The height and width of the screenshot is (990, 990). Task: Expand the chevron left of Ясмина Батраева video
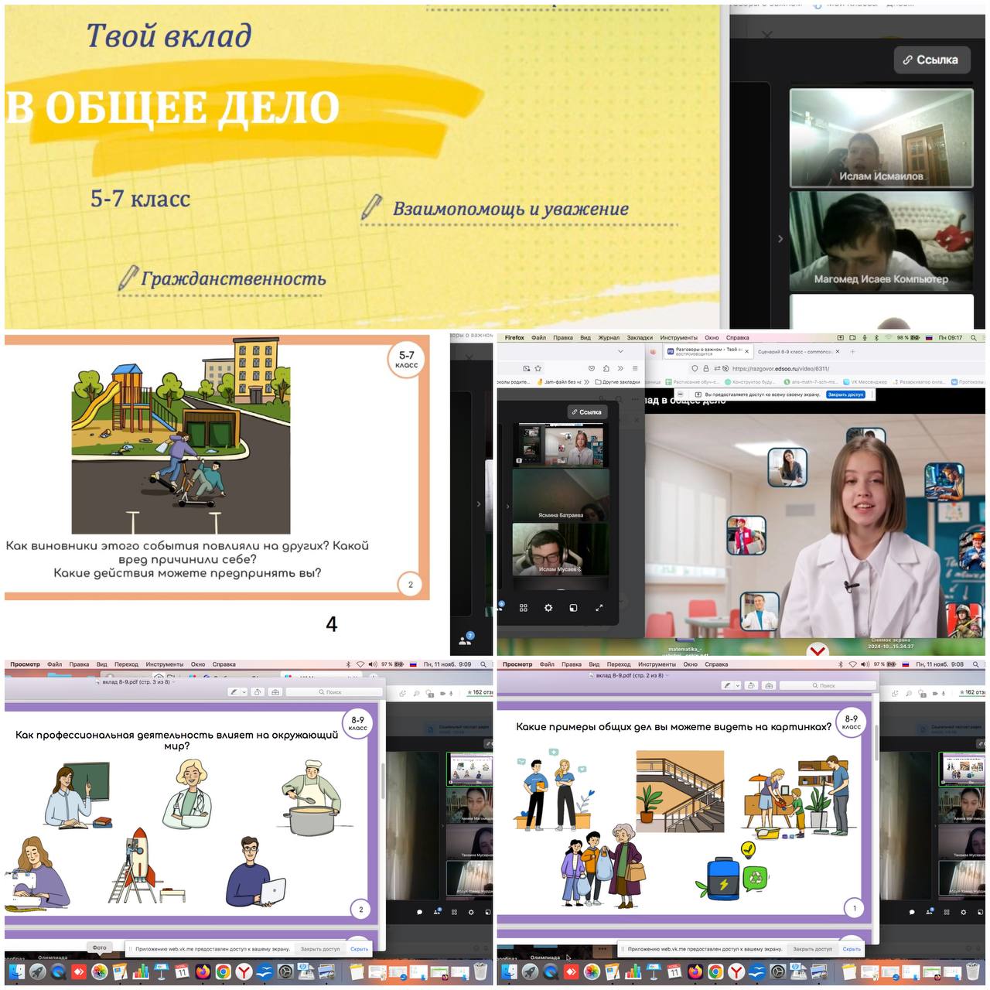(x=507, y=506)
